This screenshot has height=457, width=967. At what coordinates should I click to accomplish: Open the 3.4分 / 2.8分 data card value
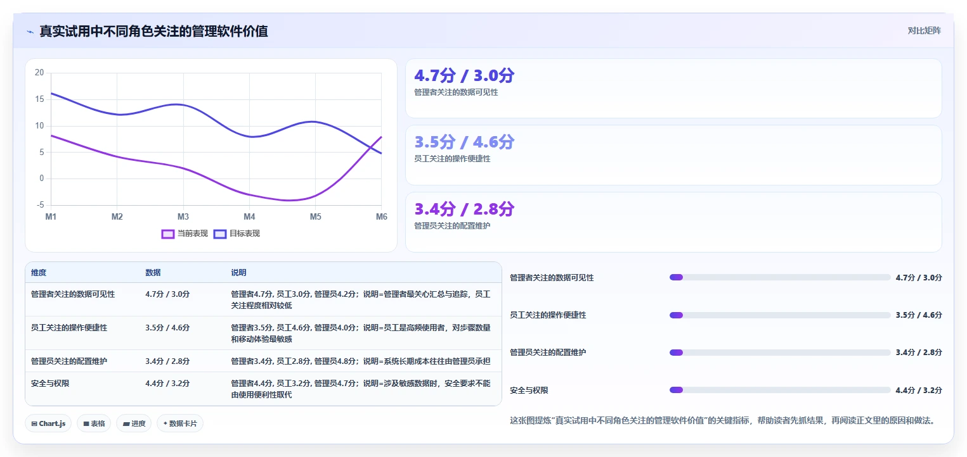pos(464,209)
